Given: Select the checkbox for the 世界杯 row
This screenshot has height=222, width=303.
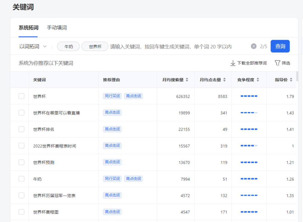Looking at the screenshot, I should (x=21, y=96).
